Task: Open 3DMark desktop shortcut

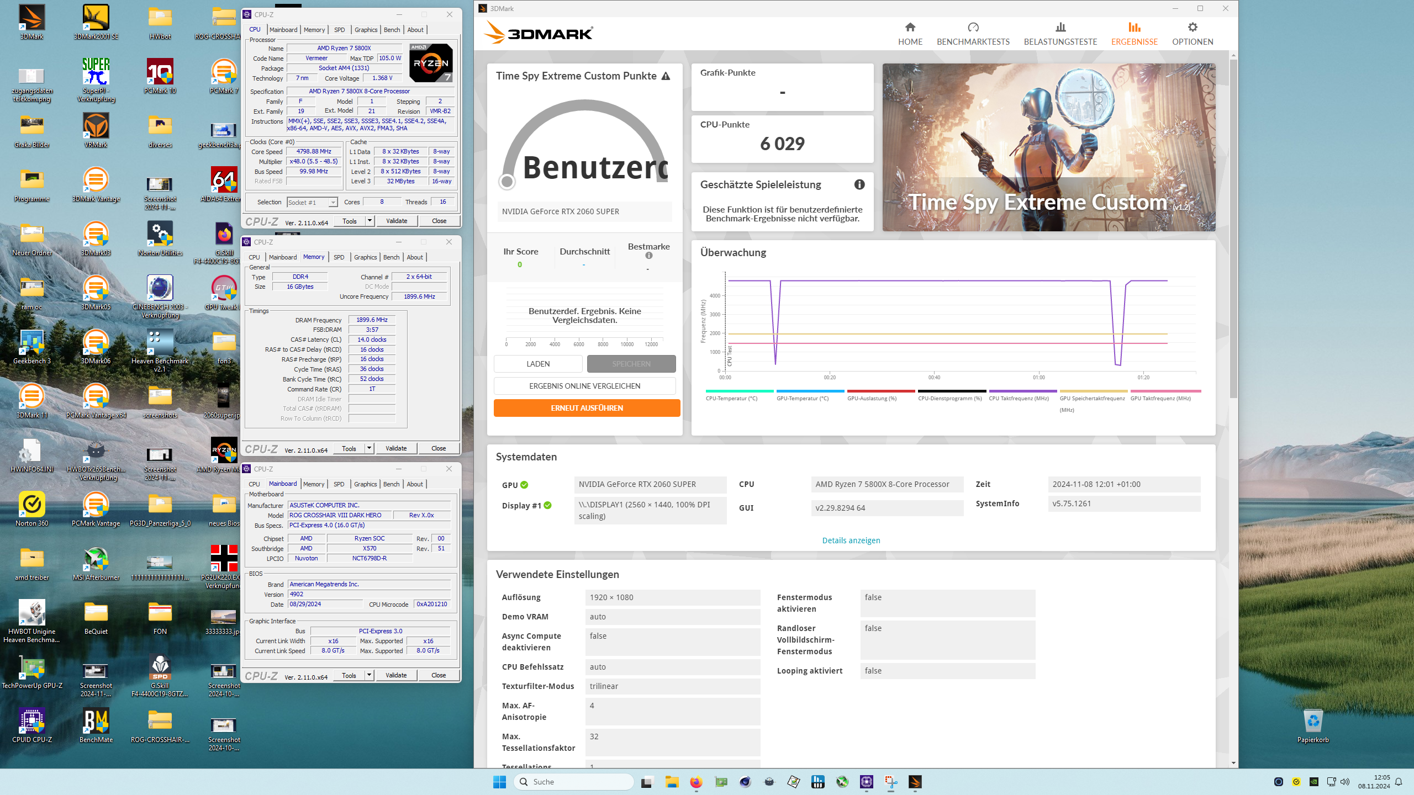Action: [x=32, y=22]
